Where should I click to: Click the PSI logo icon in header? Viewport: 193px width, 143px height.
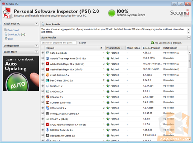point(8,13)
